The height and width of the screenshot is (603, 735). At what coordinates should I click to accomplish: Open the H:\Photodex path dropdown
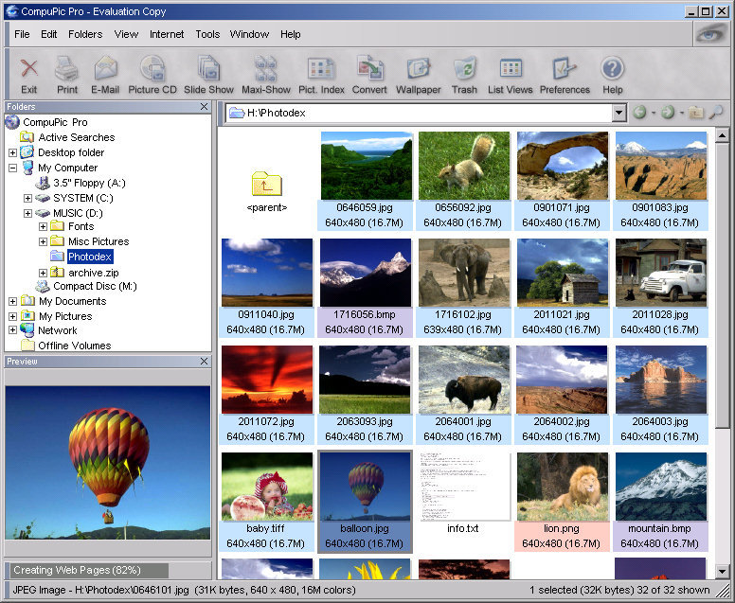tap(618, 113)
